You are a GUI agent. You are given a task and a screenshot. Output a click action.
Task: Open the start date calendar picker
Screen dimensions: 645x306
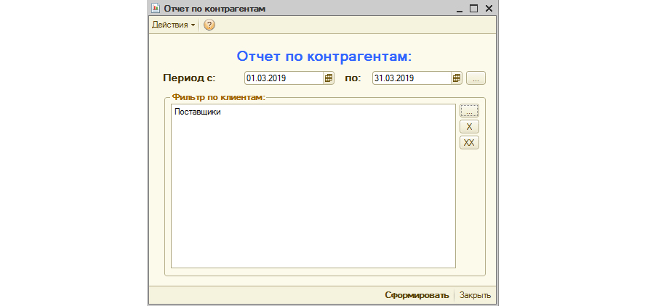pos(329,78)
